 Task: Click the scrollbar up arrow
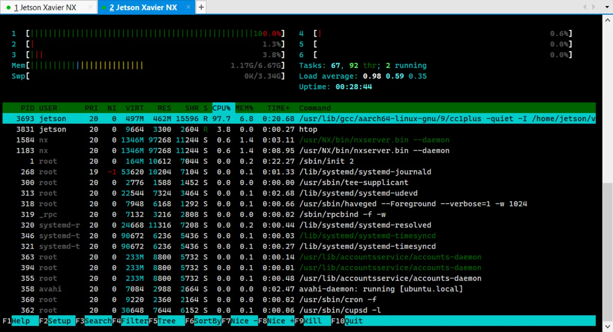608,20
